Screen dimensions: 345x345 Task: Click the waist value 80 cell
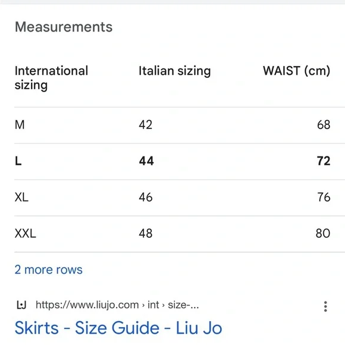click(323, 233)
